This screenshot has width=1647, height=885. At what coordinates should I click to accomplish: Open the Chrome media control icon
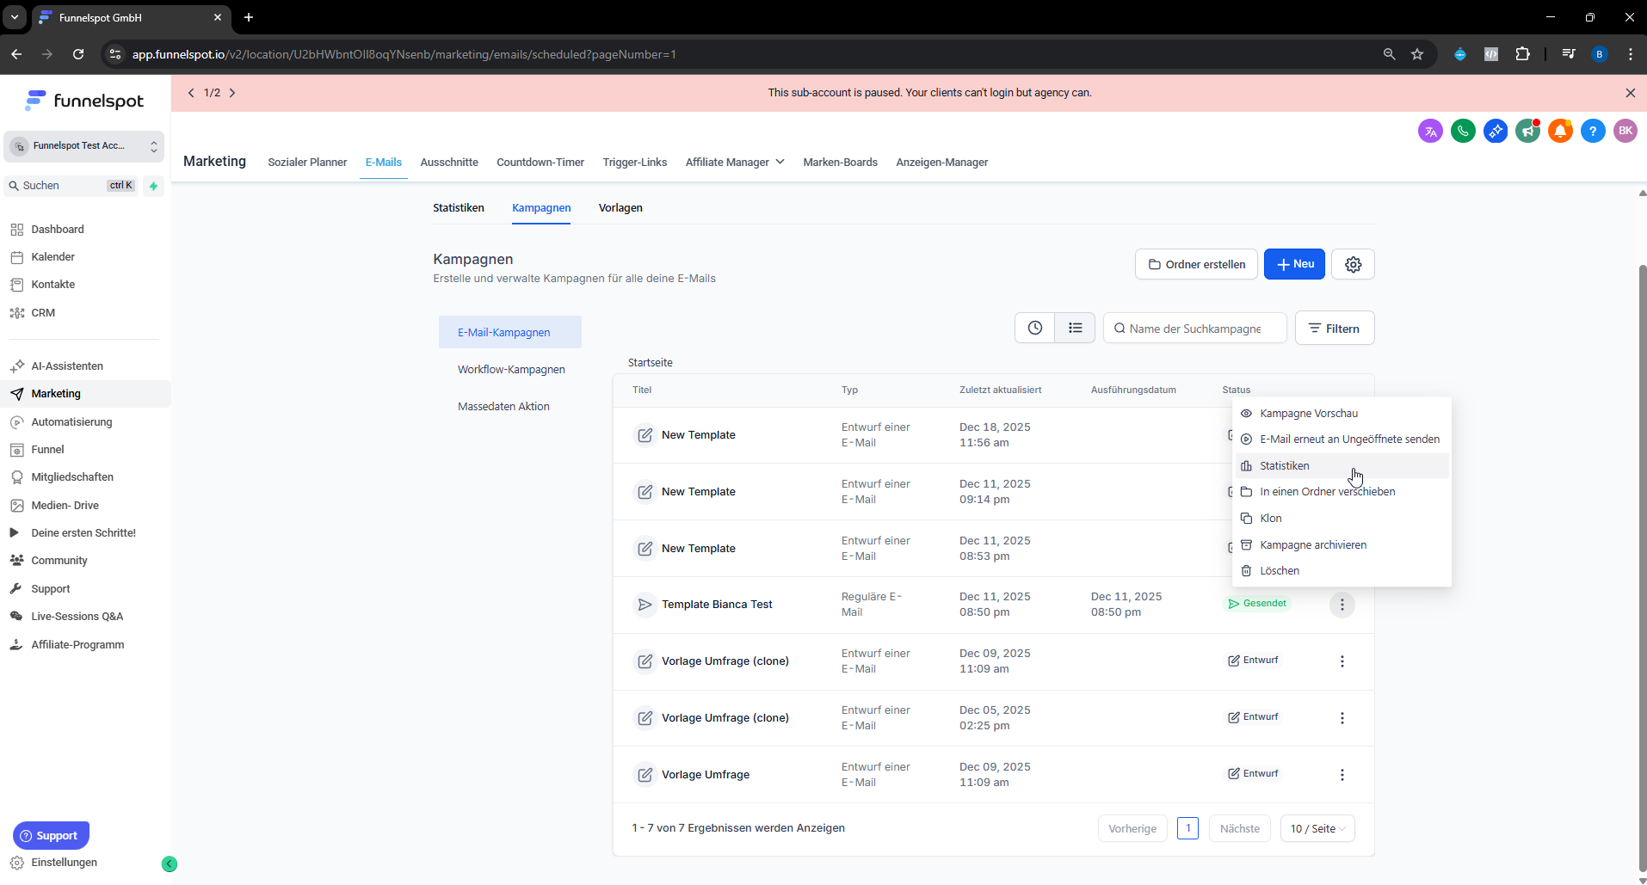pos(1568,54)
